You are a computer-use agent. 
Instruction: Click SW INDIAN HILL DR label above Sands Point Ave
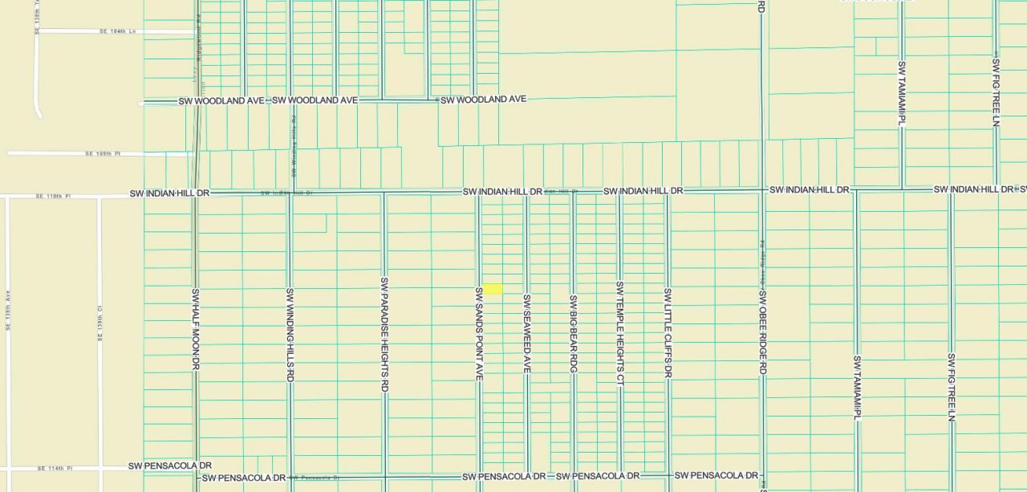tap(502, 192)
